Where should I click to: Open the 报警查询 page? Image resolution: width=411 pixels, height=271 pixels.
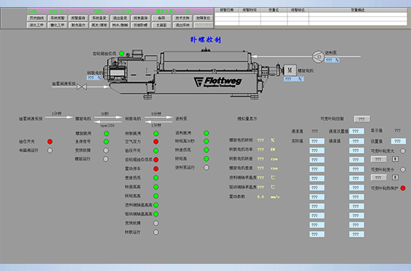tap(78, 18)
